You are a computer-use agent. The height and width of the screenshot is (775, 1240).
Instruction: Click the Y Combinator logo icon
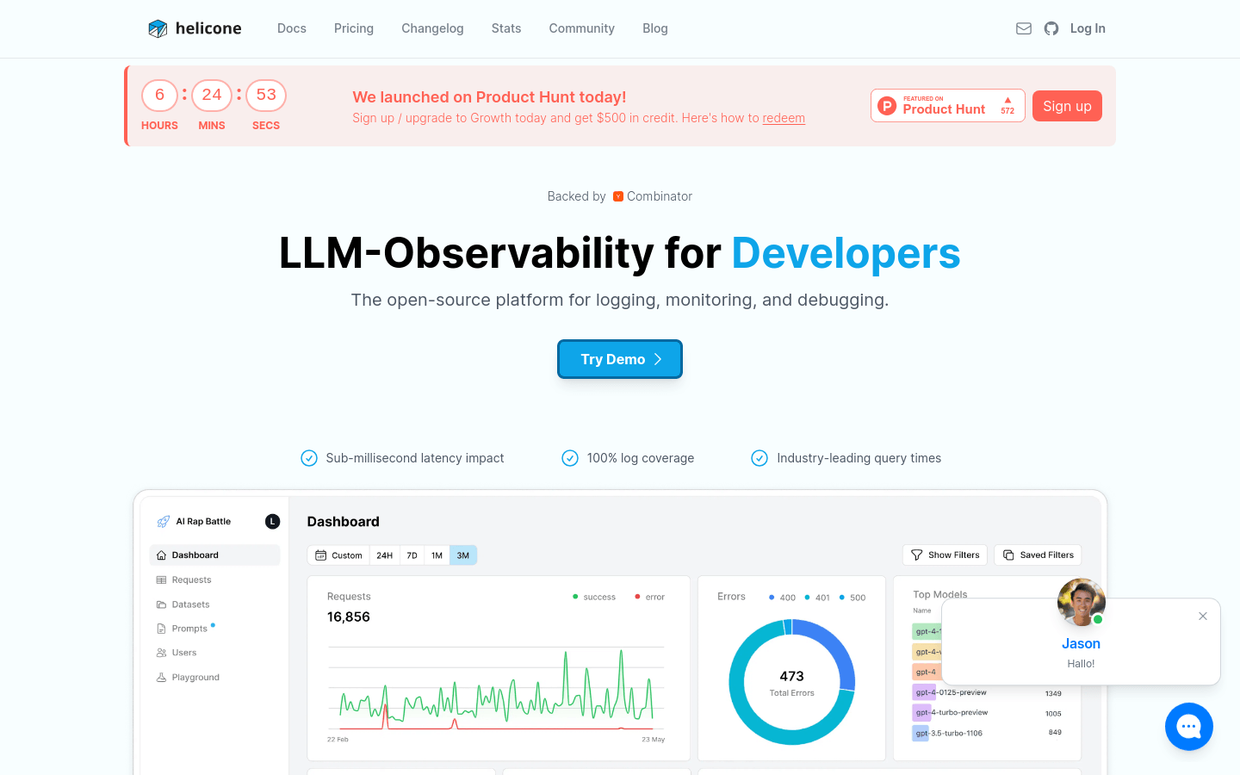click(x=618, y=196)
